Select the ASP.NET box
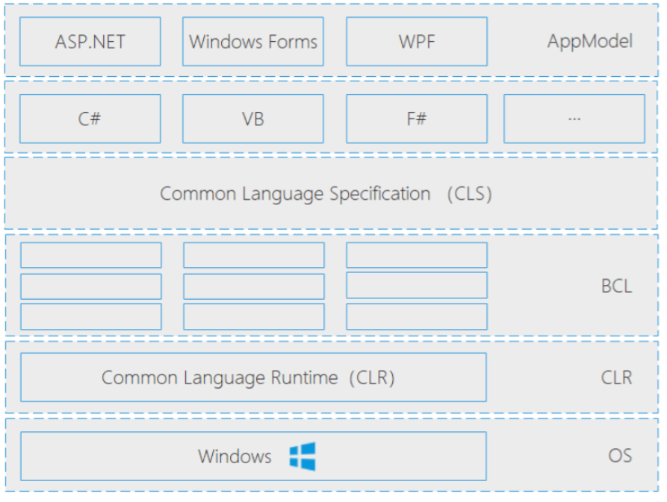Screen dimensions: 667x502 coord(90,41)
